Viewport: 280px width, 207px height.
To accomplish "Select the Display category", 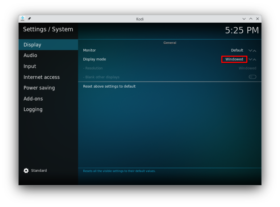I will click(48, 45).
